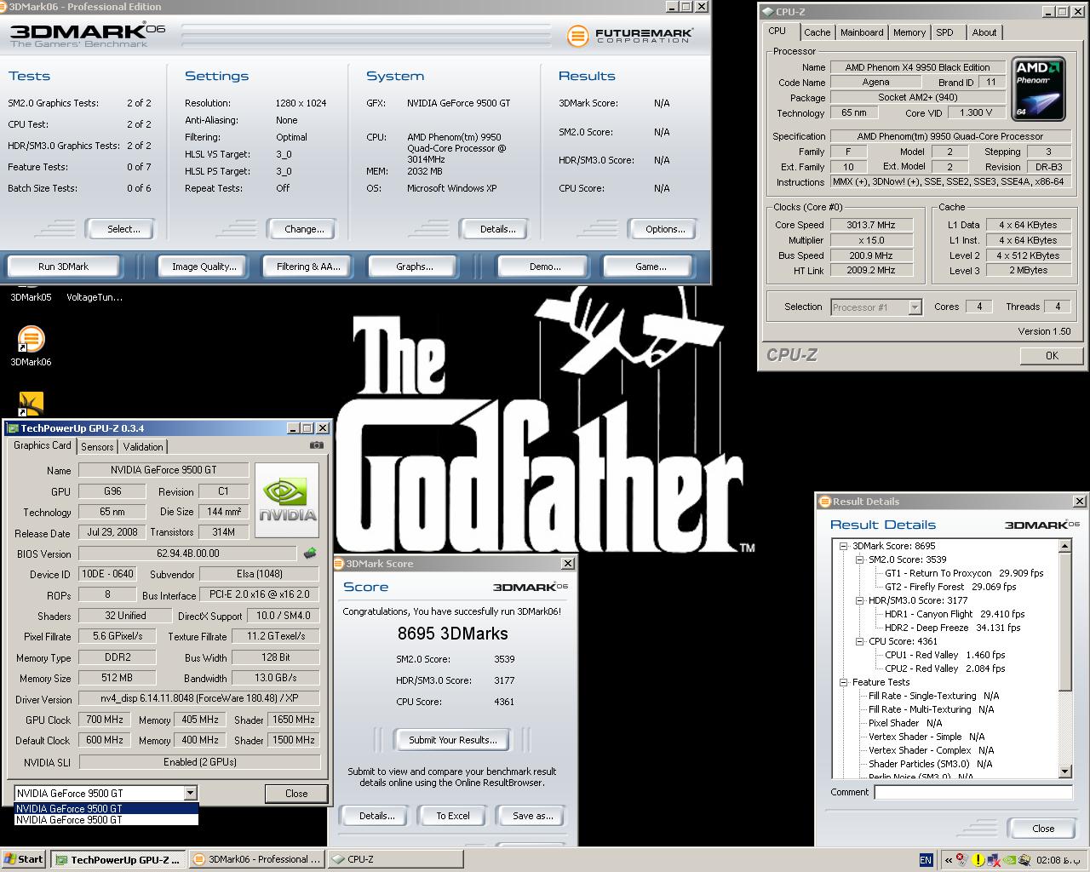Click the Futuremark Corporation logo
Image resolution: width=1090 pixels, height=872 pixels.
(x=629, y=36)
